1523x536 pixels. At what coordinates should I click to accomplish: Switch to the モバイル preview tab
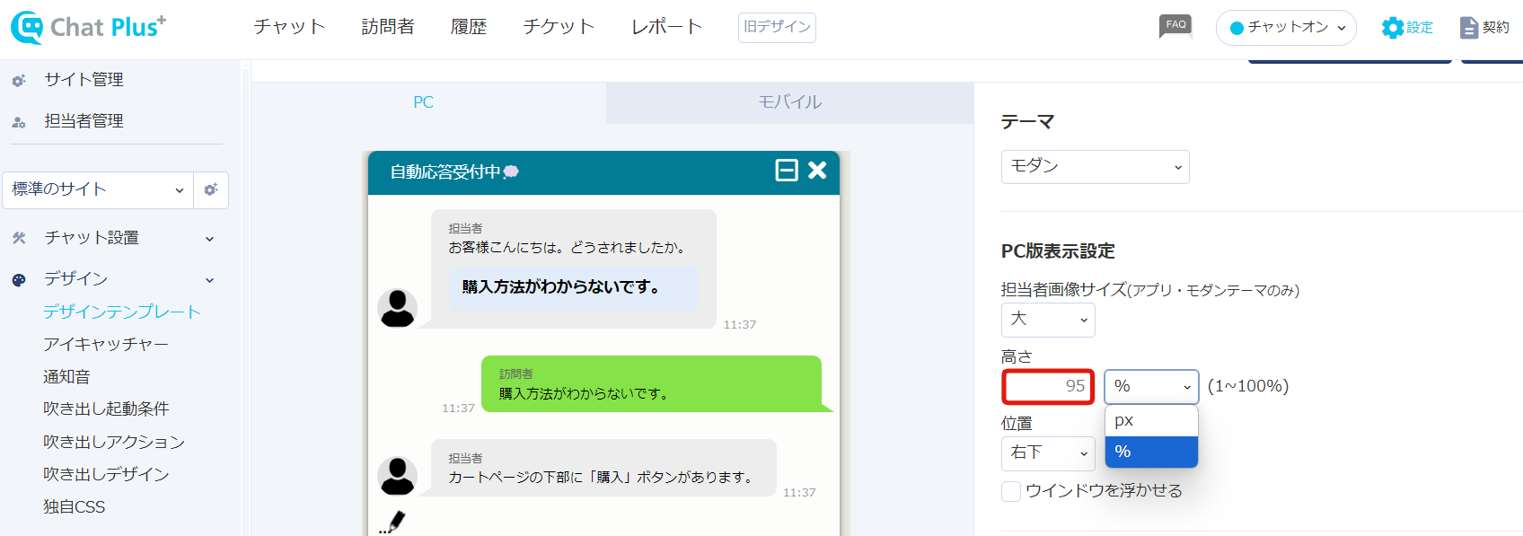point(790,102)
